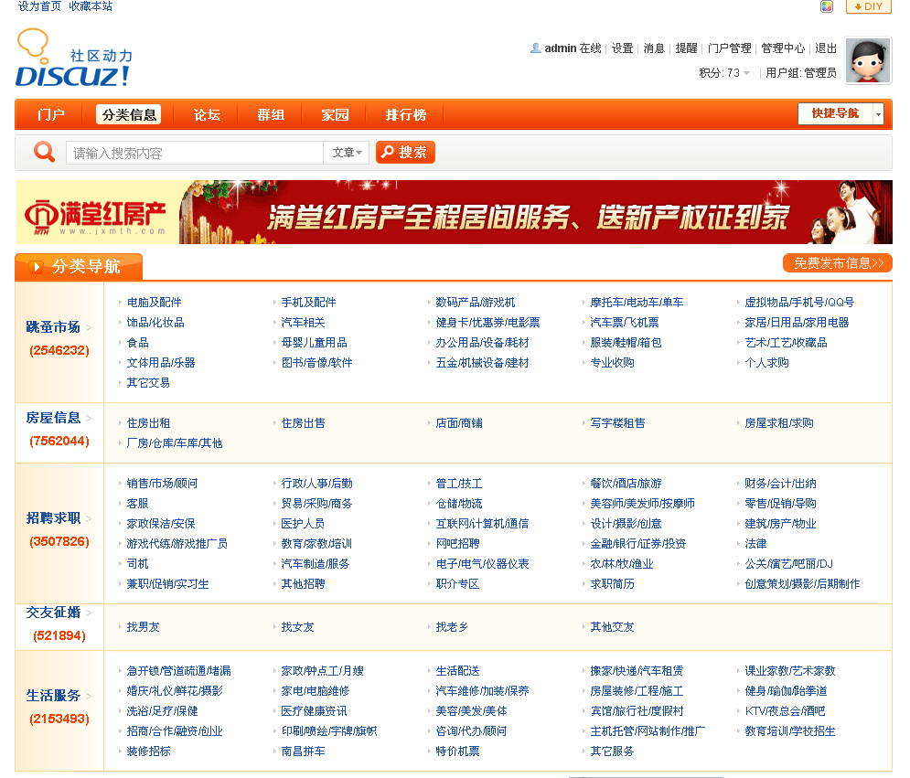This screenshot has width=910, height=778.
Task: Open the 门户管理 link
Action: 730,48
